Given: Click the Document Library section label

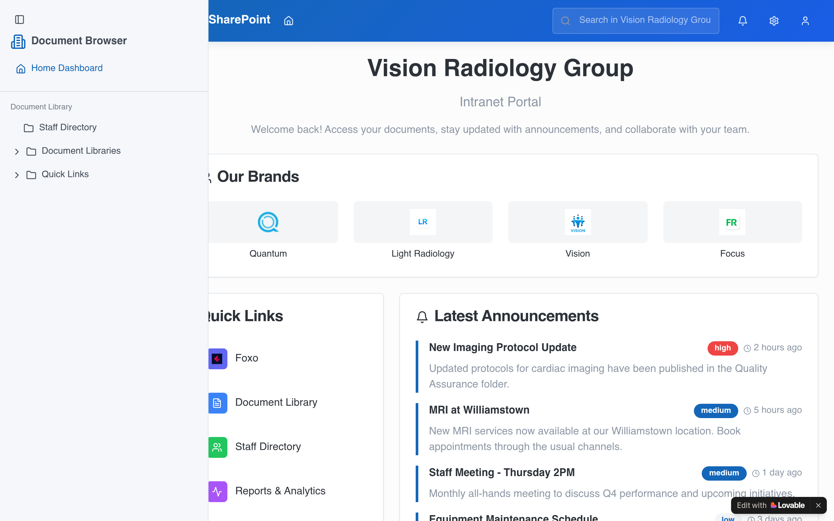Looking at the screenshot, I should [x=41, y=107].
